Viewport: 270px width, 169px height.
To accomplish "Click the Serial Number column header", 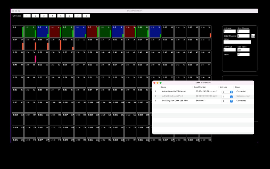I will (200, 87).
